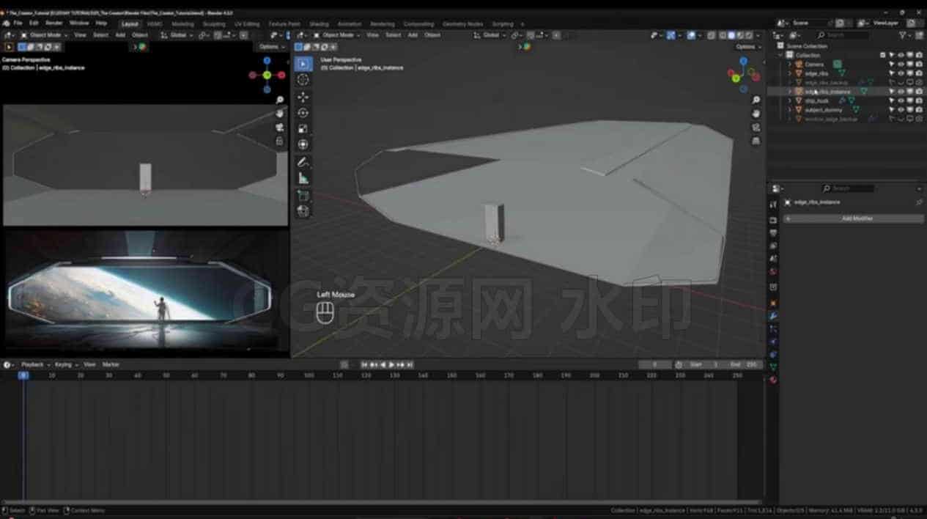Click Add in main viewport header
The width and height of the screenshot is (927, 519).
coord(413,35)
